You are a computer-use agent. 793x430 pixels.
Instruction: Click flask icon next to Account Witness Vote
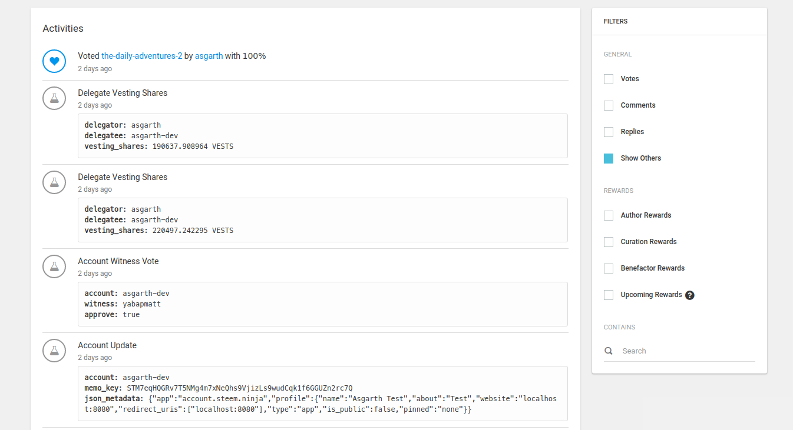click(x=54, y=266)
